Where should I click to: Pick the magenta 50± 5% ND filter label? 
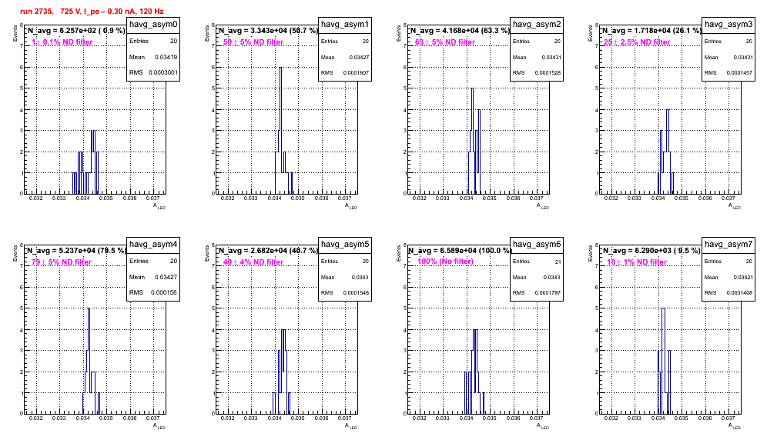coord(253,42)
